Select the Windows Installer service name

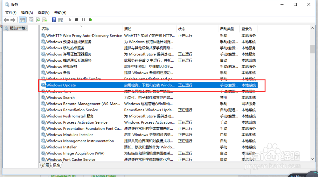(61, 147)
